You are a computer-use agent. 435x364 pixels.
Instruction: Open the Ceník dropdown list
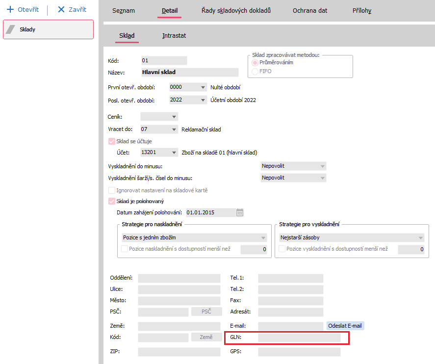[174, 117]
